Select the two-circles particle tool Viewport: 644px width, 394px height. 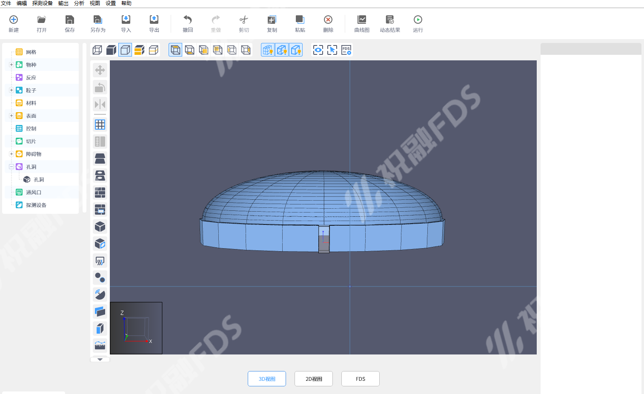click(100, 278)
